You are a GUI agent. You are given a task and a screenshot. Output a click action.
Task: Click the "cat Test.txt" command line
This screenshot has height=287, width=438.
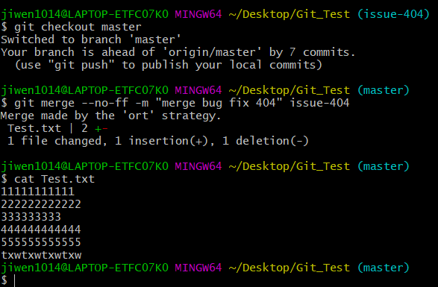pyautogui.click(x=48, y=179)
